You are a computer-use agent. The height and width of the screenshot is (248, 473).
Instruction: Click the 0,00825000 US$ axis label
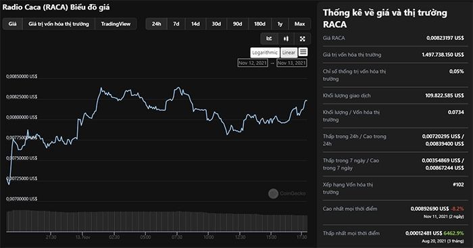point(22,97)
